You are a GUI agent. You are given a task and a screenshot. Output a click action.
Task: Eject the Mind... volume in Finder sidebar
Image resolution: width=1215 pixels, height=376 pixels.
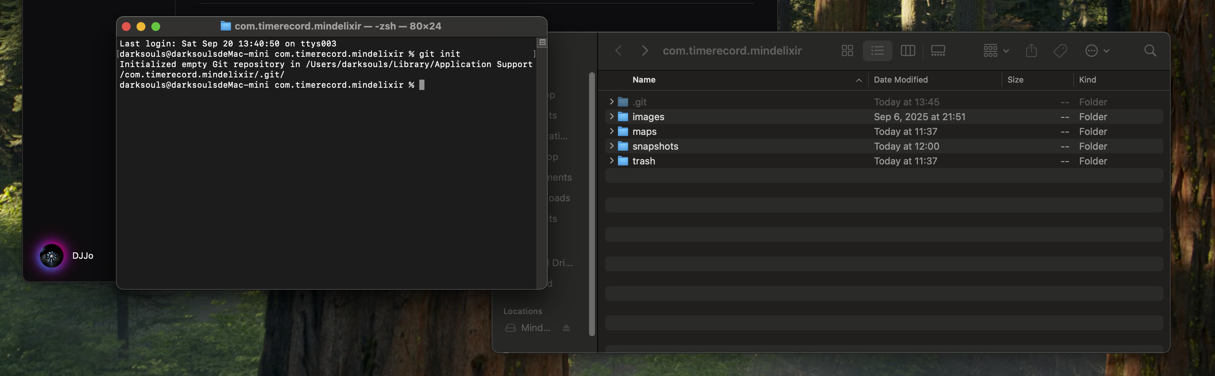click(566, 327)
